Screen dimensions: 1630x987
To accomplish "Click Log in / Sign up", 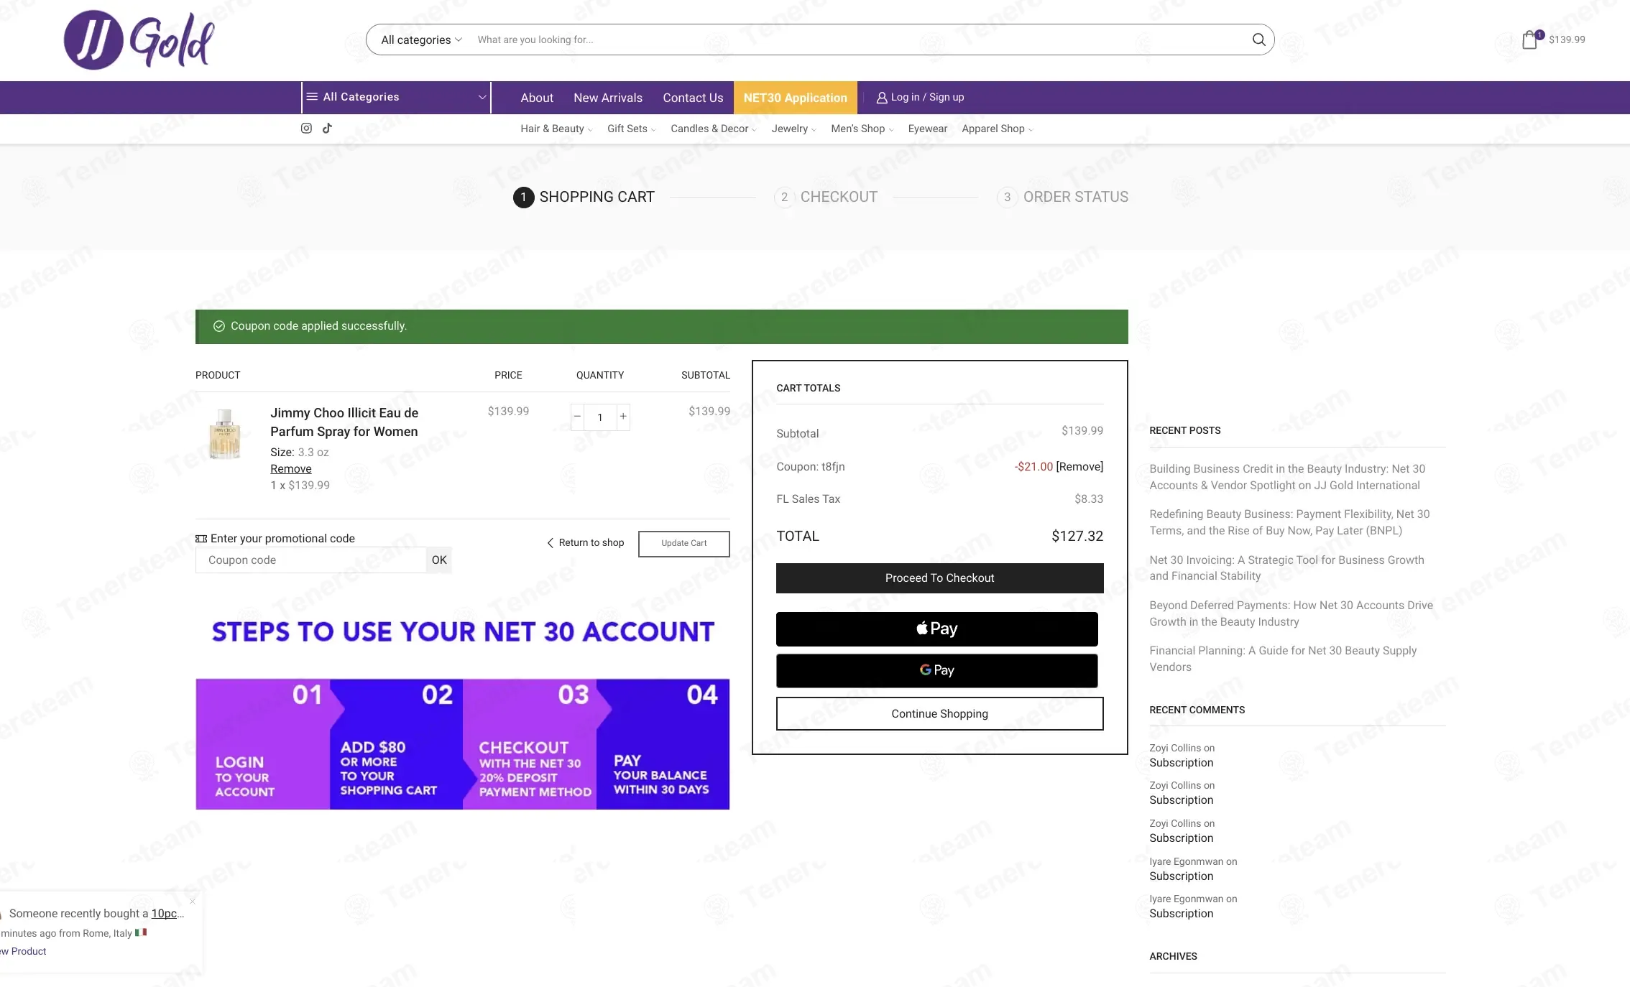I will [920, 97].
